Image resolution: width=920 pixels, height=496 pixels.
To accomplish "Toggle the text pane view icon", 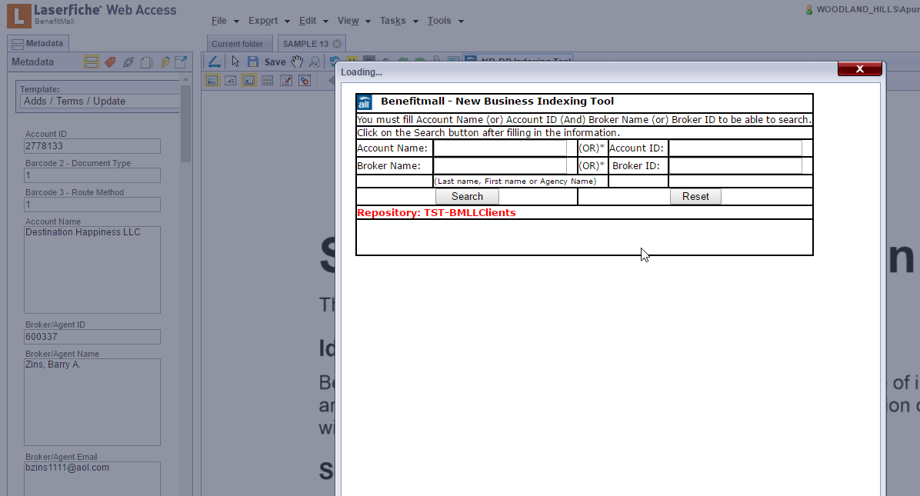I will coord(231,81).
